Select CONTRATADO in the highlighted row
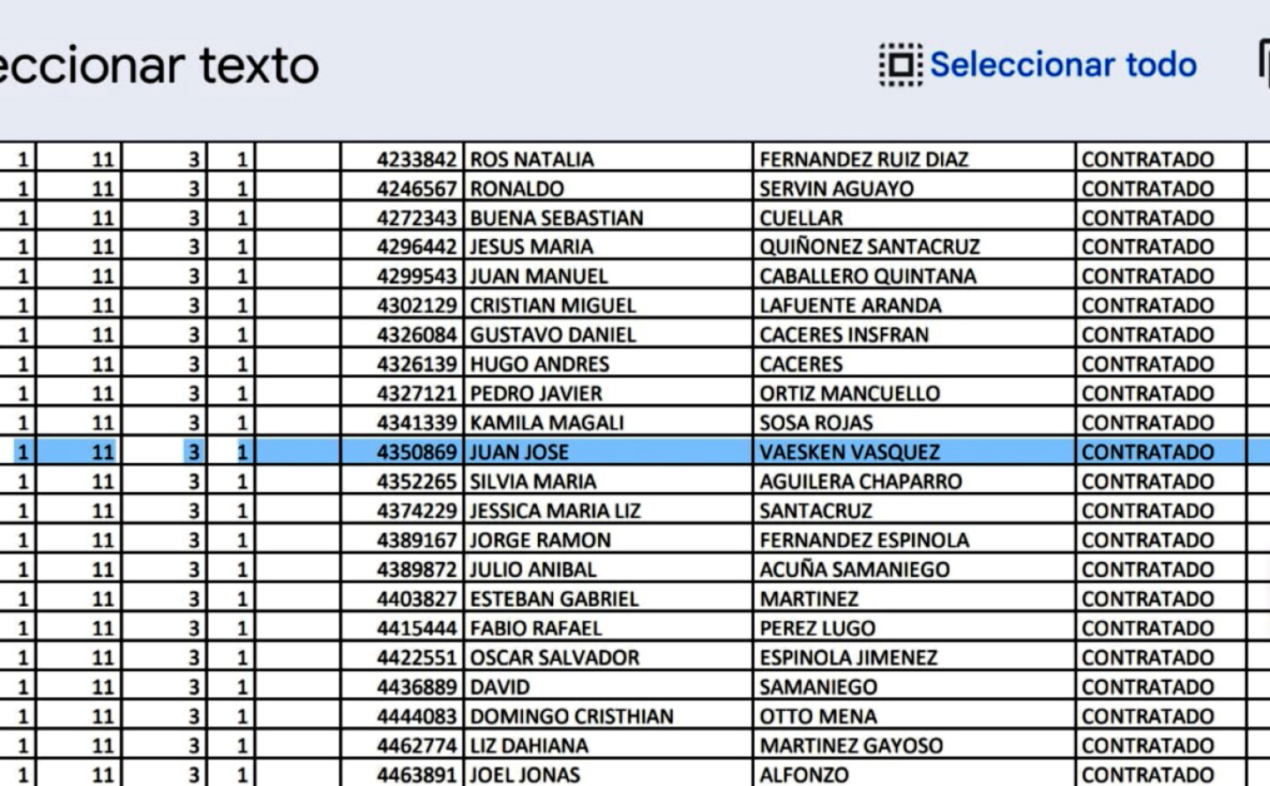Viewport: 1270px width, 786px height. [x=1148, y=453]
